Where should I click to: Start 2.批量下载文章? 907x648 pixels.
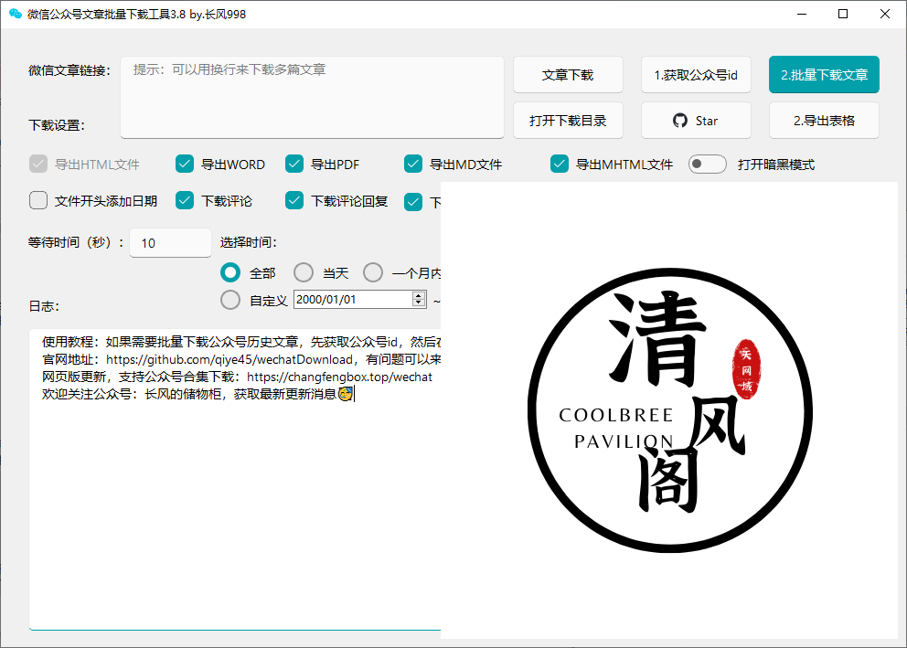(824, 75)
